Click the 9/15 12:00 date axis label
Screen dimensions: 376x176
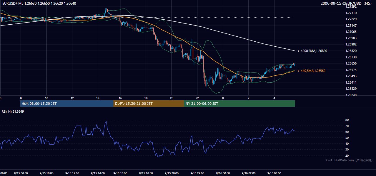tap(72, 173)
